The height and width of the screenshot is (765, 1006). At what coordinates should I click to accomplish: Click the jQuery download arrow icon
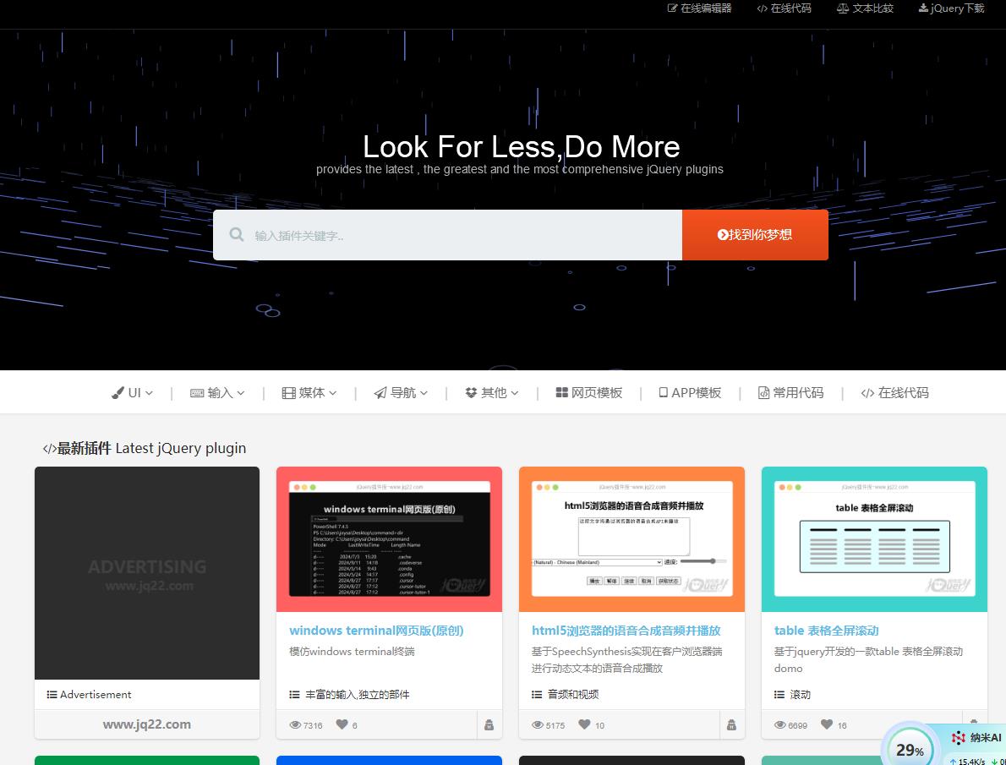[923, 8]
